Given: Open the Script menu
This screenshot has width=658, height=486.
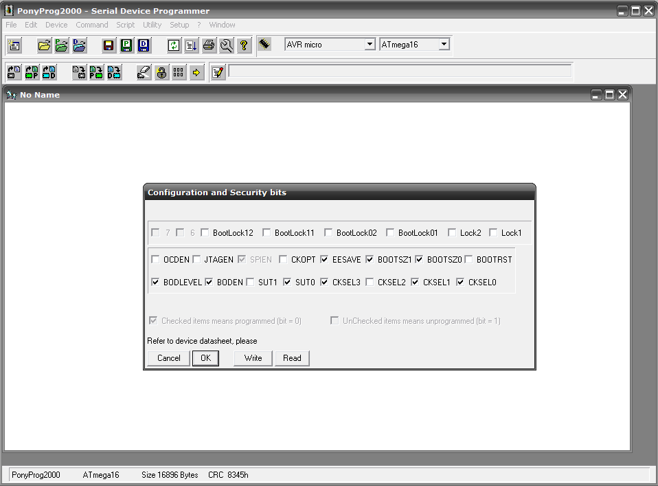Looking at the screenshot, I should tap(126, 25).
